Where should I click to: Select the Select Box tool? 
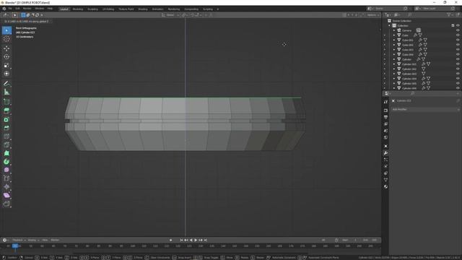[x=6, y=30]
